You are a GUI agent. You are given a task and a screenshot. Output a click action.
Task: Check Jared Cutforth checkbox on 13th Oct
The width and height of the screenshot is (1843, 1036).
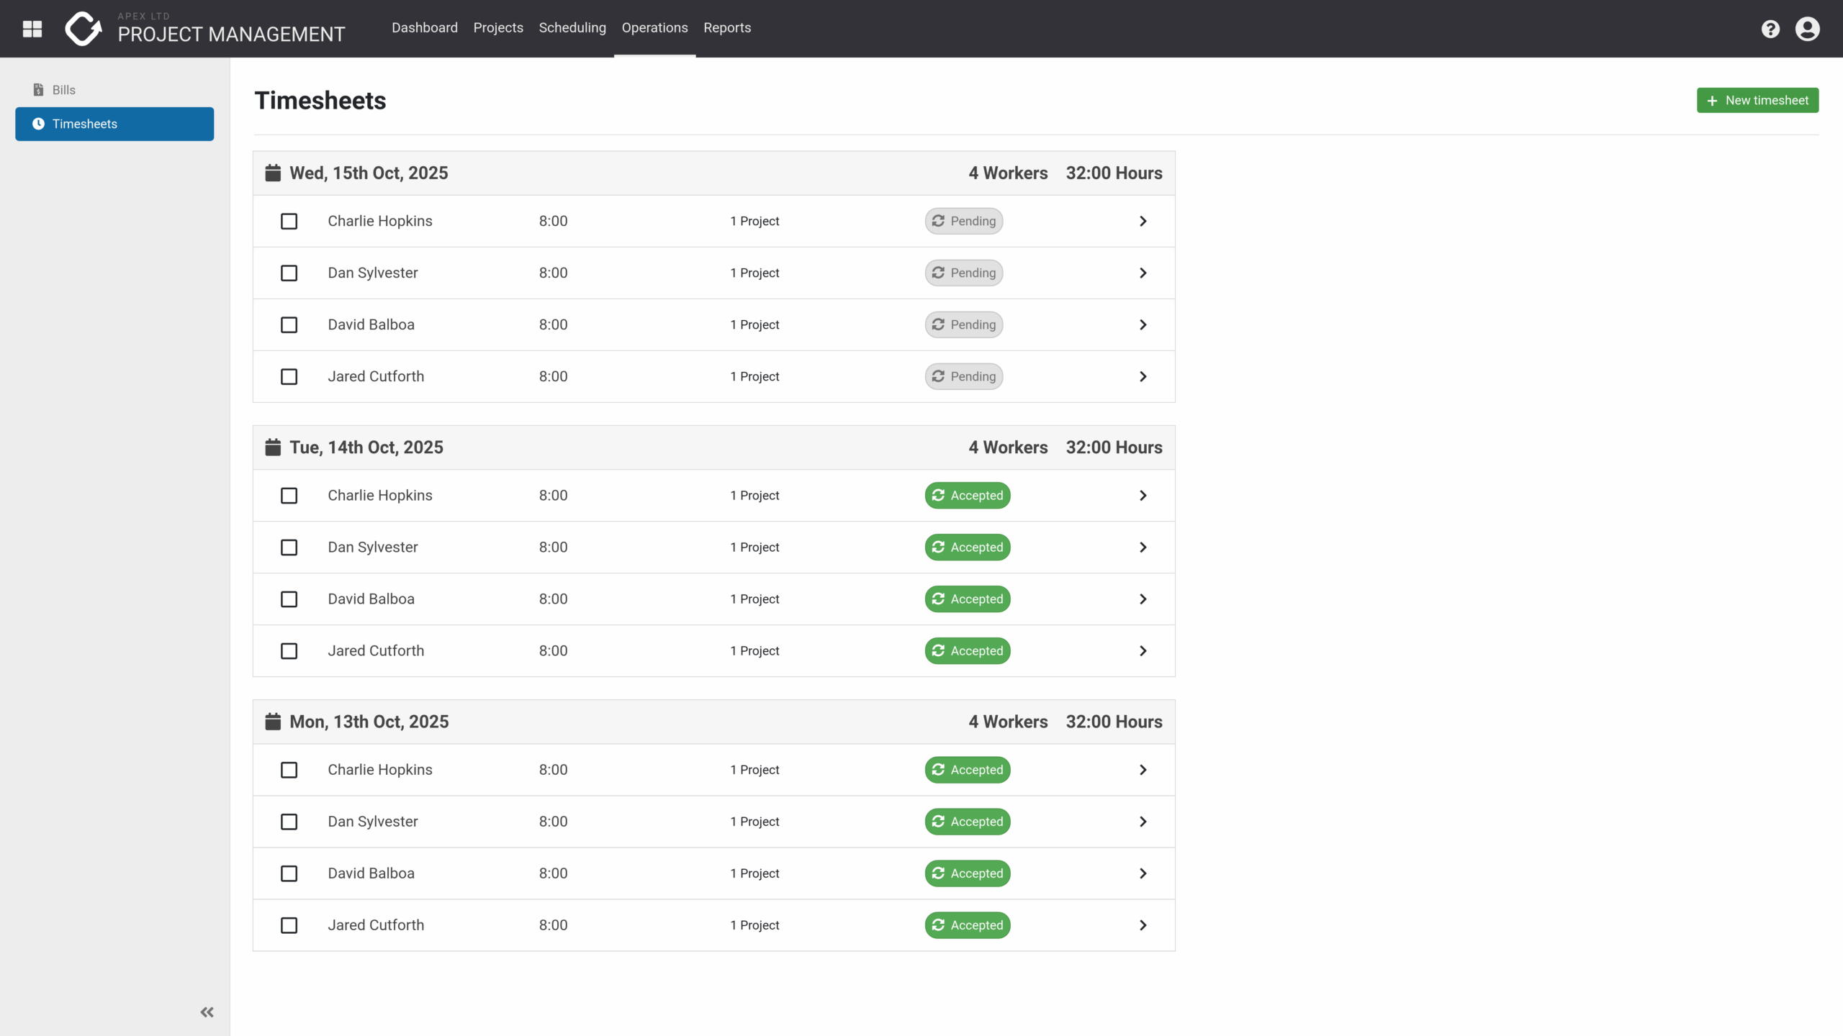click(289, 925)
